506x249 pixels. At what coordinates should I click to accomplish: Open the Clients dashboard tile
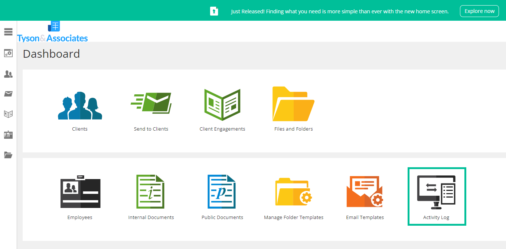(80, 105)
